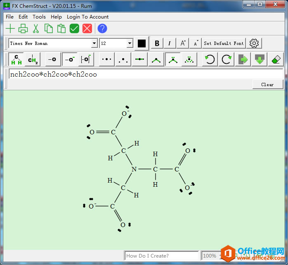Click the 100% zoom field
The image size is (288, 265).
coord(211,256)
